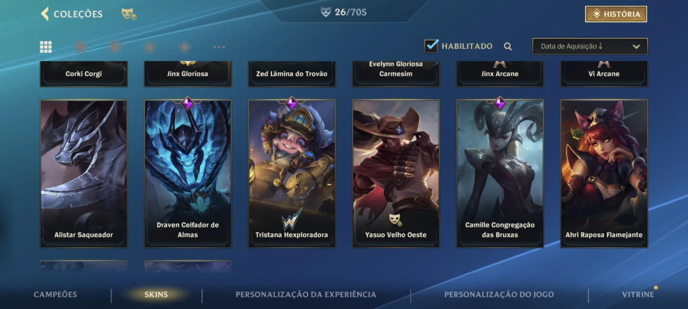688x309 pixels.
Task: Filter skins by the diamond rarity icon
Action: coord(184,47)
